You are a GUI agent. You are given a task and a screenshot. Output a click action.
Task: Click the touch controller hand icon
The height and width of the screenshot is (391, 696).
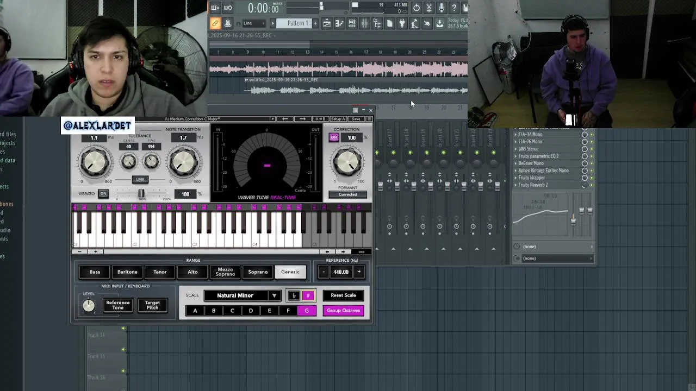tap(427, 23)
